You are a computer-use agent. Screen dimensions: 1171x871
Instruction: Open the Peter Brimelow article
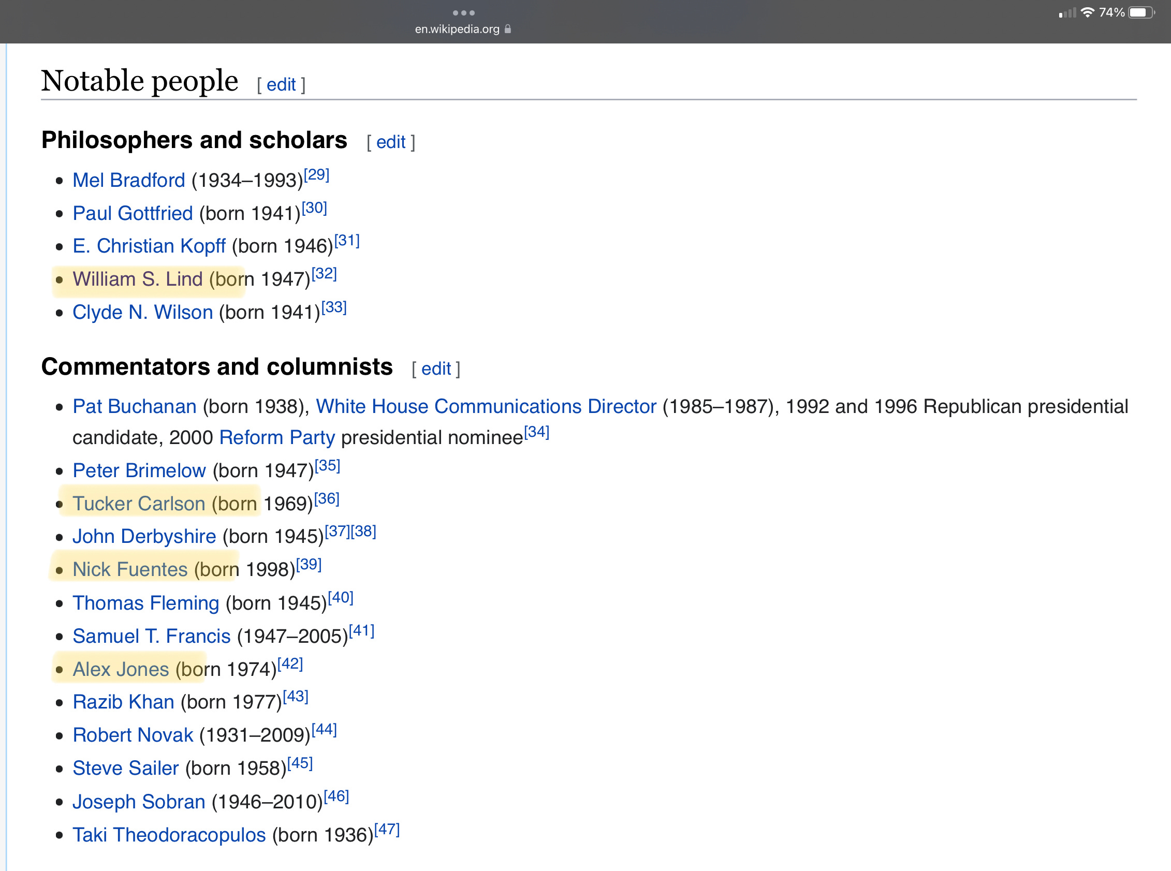(x=139, y=470)
